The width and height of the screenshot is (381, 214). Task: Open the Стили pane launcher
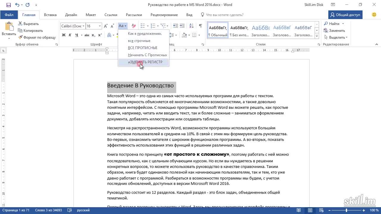(x=319, y=44)
